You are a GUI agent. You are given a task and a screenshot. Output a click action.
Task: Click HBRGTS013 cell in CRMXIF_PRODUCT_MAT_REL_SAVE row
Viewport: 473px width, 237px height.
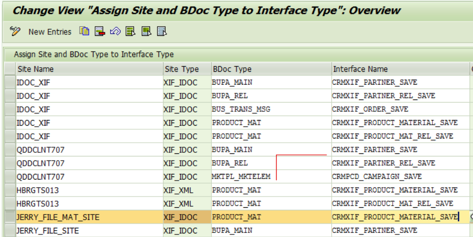(x=89, y=204)
